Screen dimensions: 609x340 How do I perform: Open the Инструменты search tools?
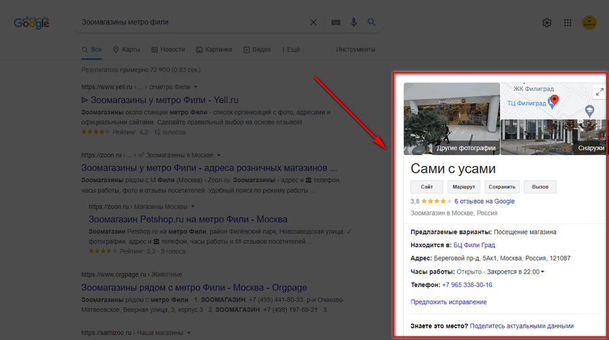355,49
